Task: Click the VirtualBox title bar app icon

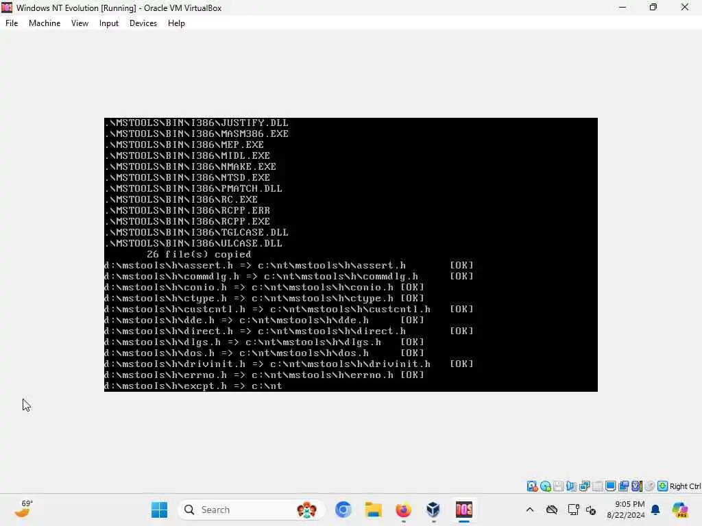Action: pyautogui.click(x=7, y=8)
